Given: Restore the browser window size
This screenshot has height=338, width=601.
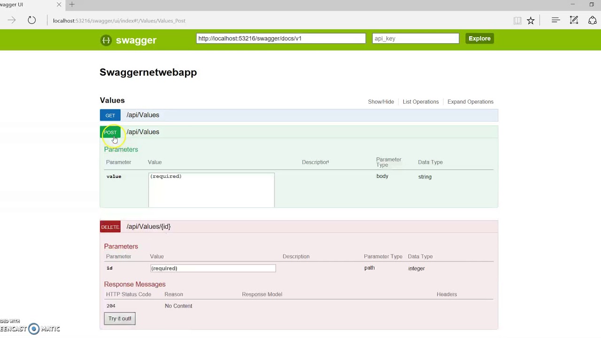Looking at the screenshot, I should [592, 5].
